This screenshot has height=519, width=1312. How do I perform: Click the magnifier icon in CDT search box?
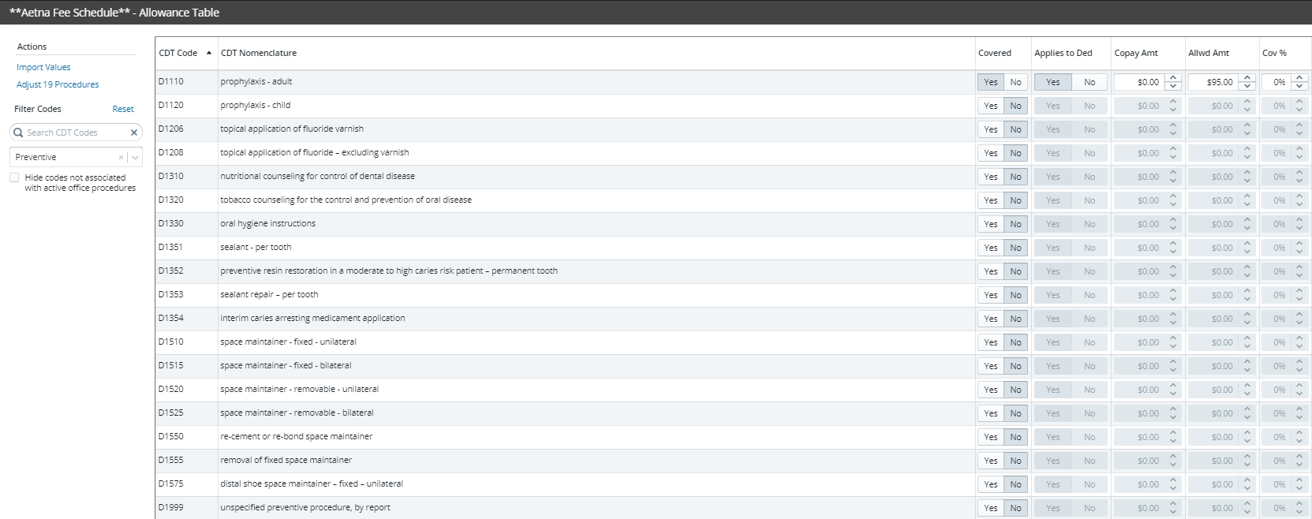click(x=18, y=133)
